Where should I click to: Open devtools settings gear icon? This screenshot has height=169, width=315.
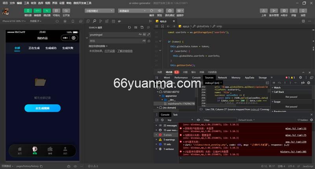[300, 77]
